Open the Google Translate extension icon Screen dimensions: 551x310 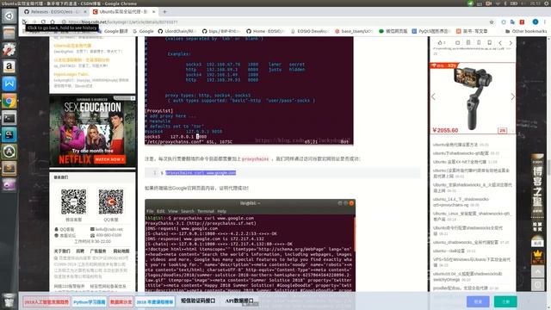click(x=512, y=22)
